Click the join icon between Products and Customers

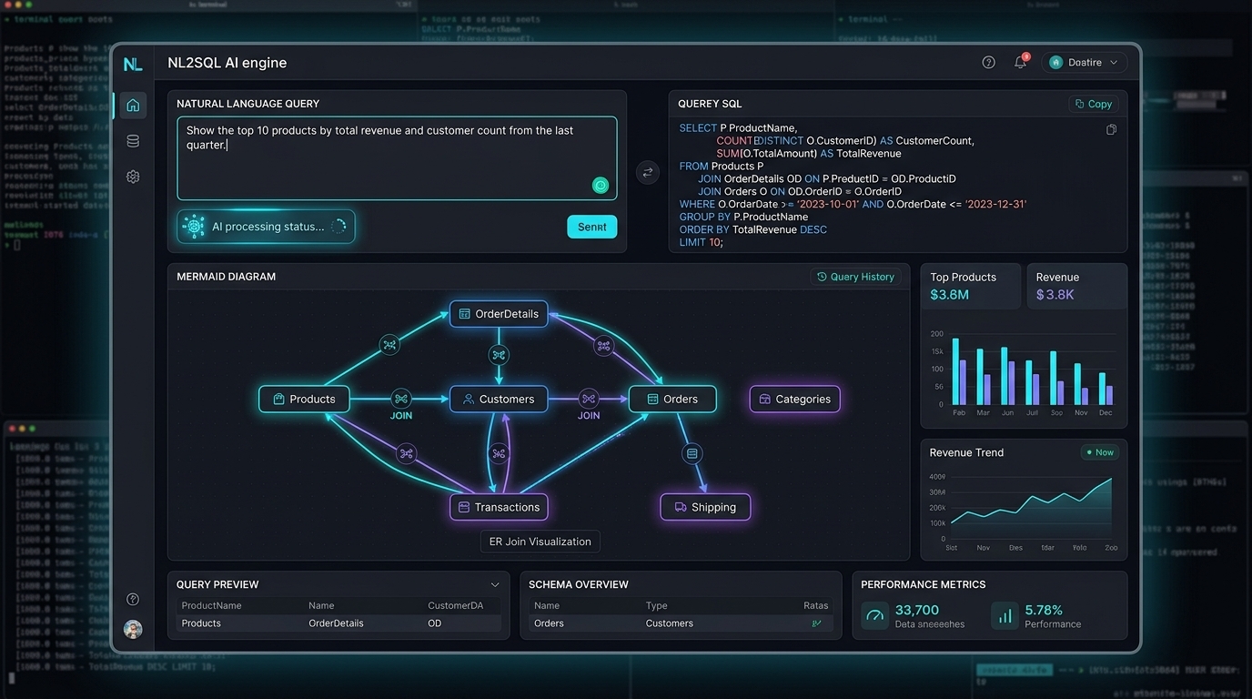click(x=401, y=399)
